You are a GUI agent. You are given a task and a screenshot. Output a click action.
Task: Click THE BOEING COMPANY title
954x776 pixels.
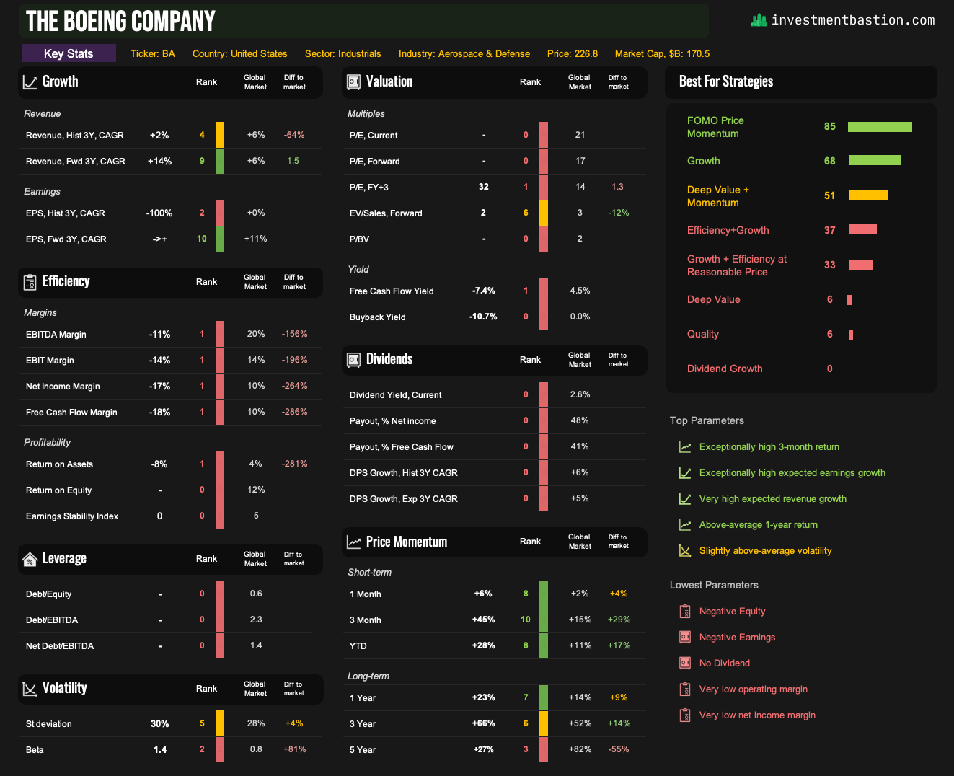point(120,21)
